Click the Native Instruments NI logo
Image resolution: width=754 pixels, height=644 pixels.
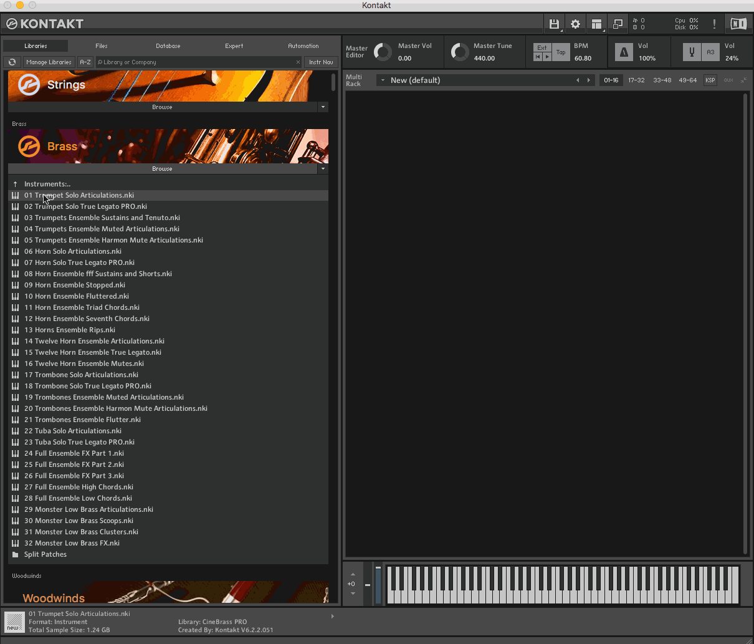coord(738,24)
